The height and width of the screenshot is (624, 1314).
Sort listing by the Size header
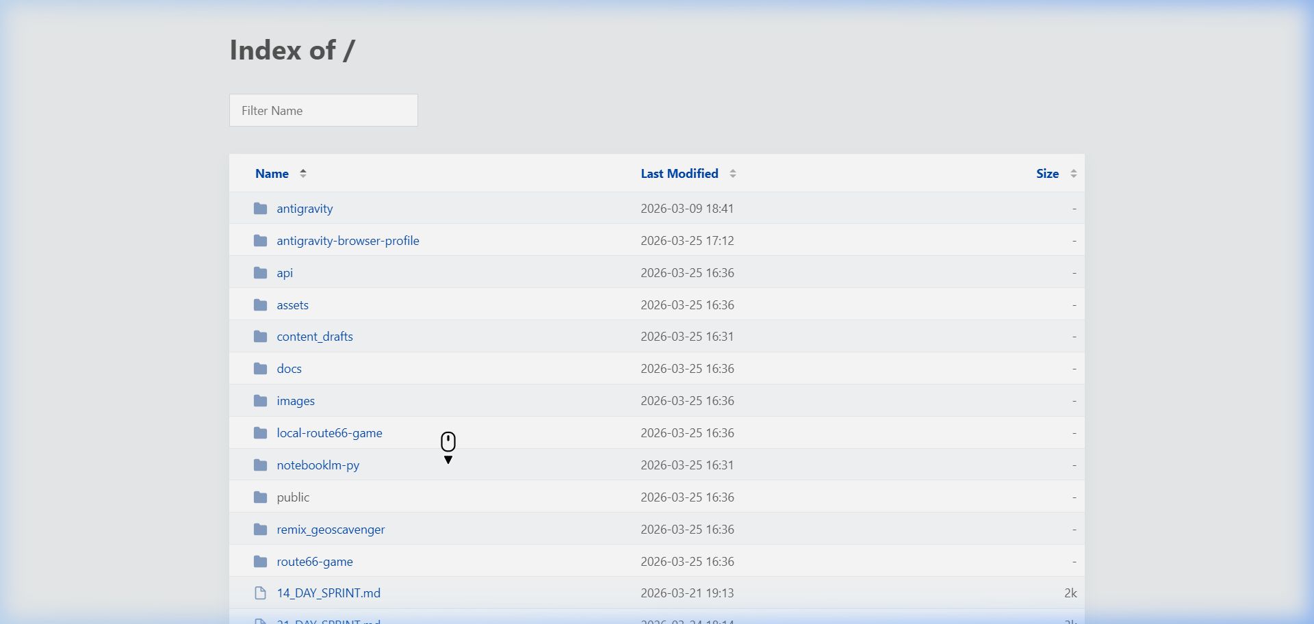tap(1047, 174)
